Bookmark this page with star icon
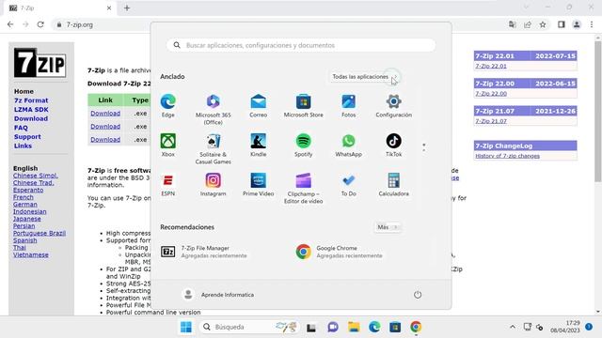The width and height of the screenshot is (602, 338). click(543, 24)
